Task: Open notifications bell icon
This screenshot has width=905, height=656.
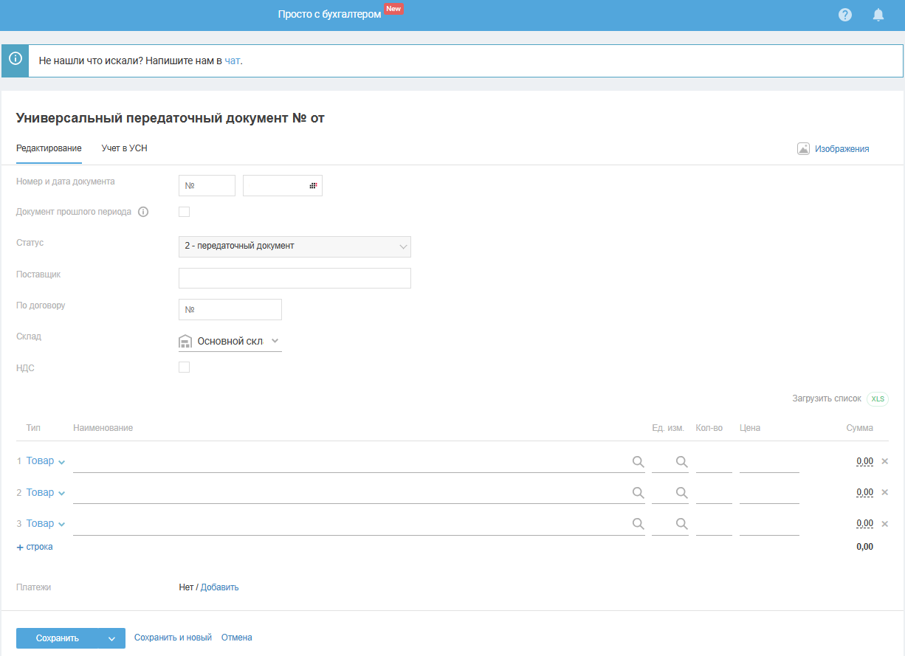Action: coord(878,15)
